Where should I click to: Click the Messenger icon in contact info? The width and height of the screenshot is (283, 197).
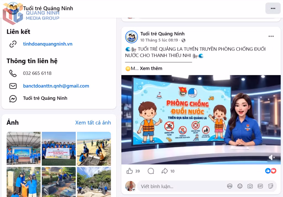click(13, 98)
